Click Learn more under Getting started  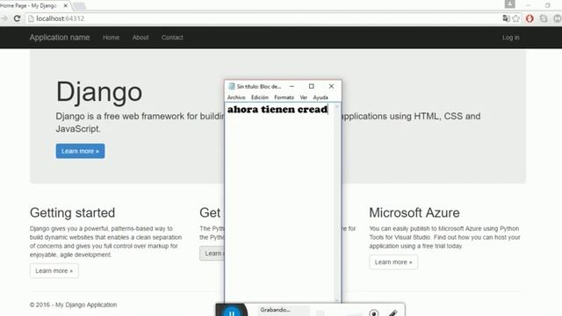click(x=54, y=270)
